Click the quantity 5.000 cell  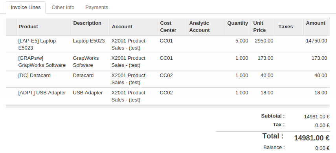[238, 44]
